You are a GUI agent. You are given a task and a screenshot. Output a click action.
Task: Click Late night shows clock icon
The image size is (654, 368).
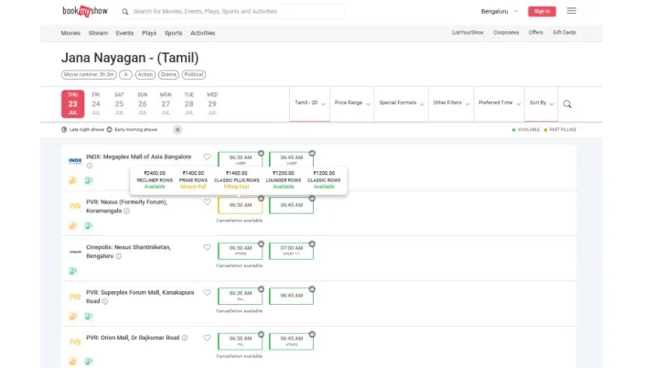pos(64,129)
